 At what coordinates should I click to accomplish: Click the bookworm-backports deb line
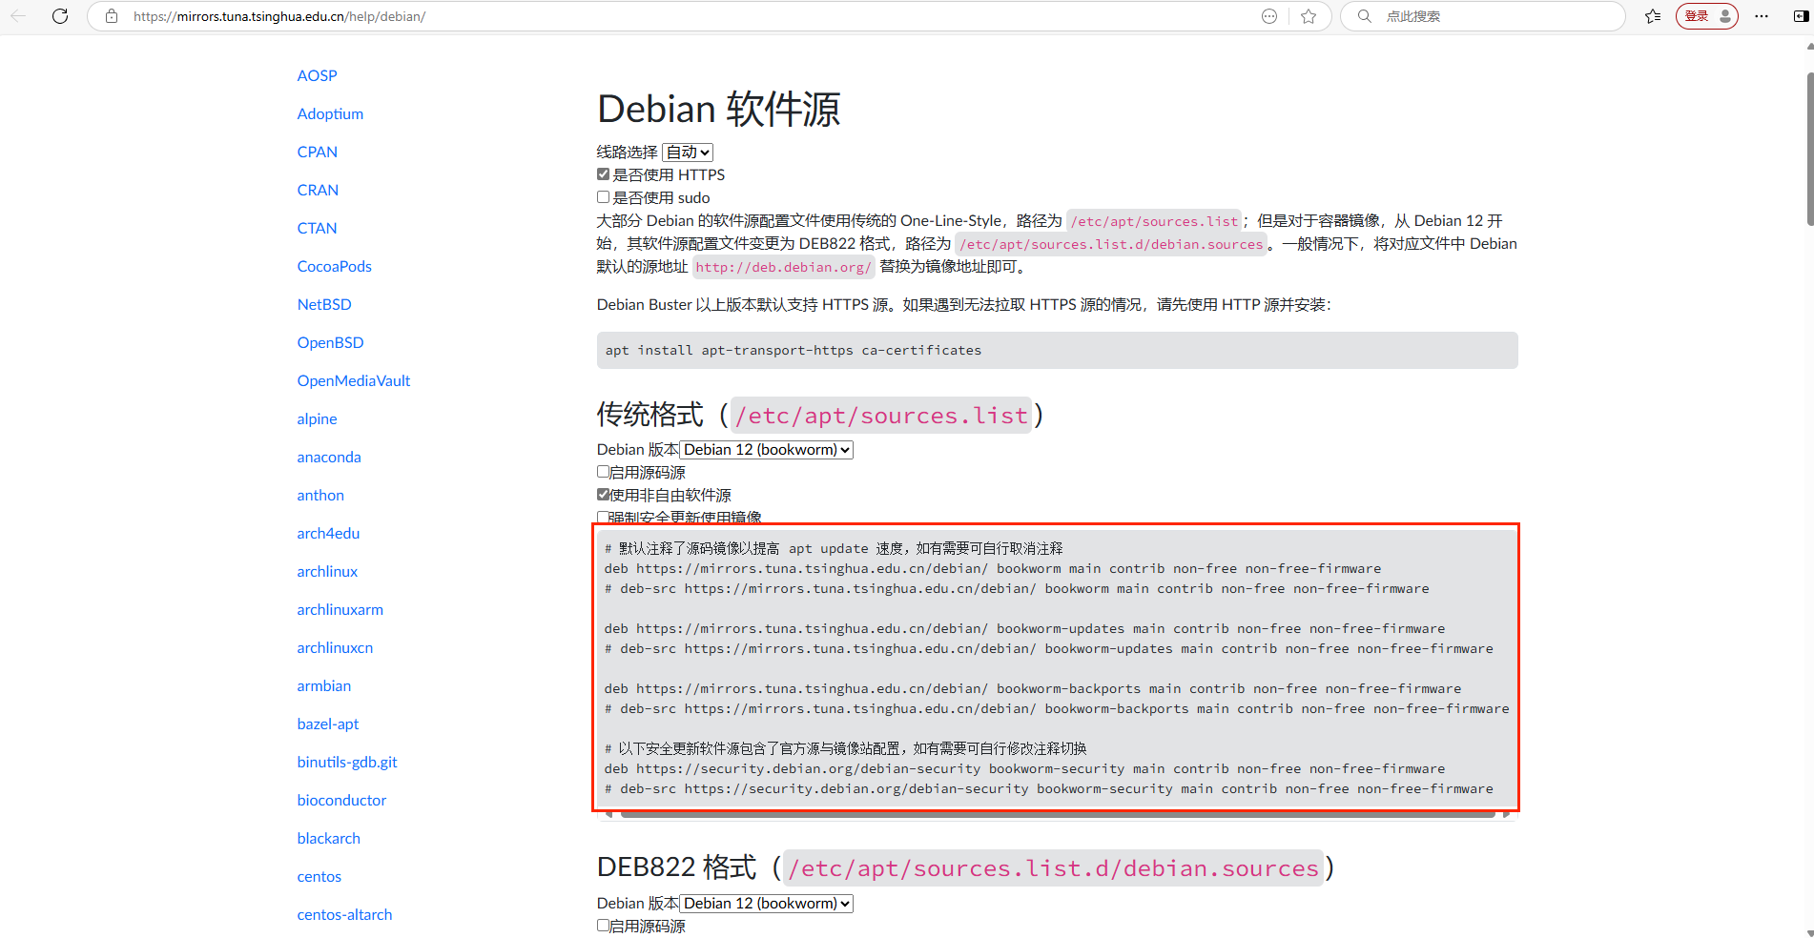click(1032, 688)
